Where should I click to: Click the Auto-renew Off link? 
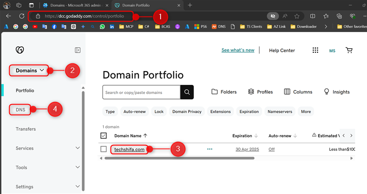coord(272,150)
